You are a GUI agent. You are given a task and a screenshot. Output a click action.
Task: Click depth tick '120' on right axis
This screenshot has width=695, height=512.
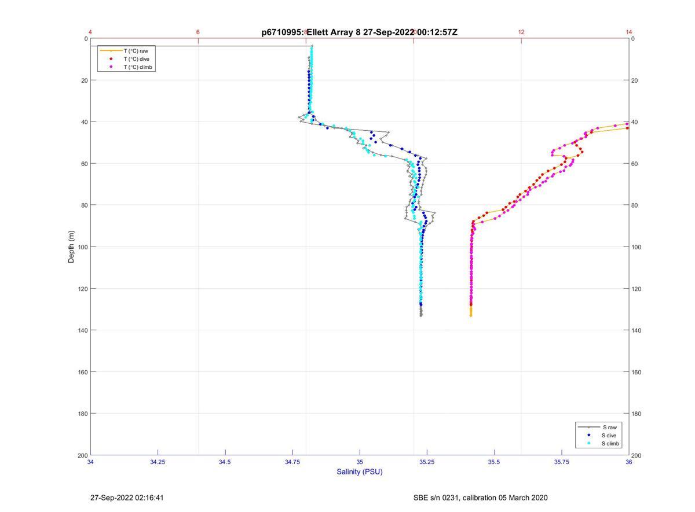(x=637, y=289)
